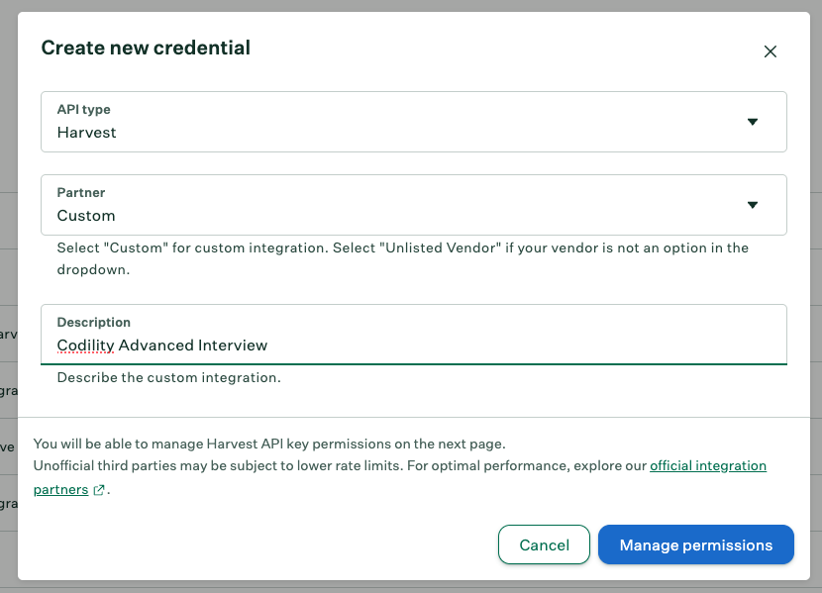Open the external link icon after partners
Viewport: 822px width, 593px height.
pyautogui.click(x=98, y=490)
